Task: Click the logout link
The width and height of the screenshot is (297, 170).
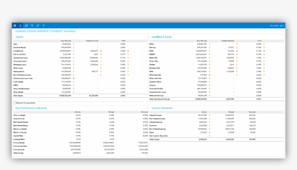Action: [x=282, y=26]
